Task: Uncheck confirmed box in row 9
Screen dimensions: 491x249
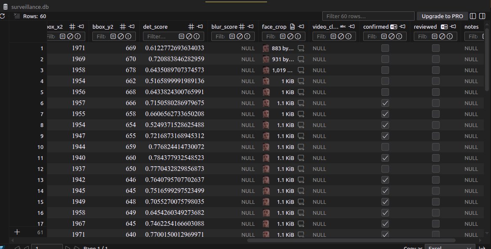Action: [x=385, y=135]
